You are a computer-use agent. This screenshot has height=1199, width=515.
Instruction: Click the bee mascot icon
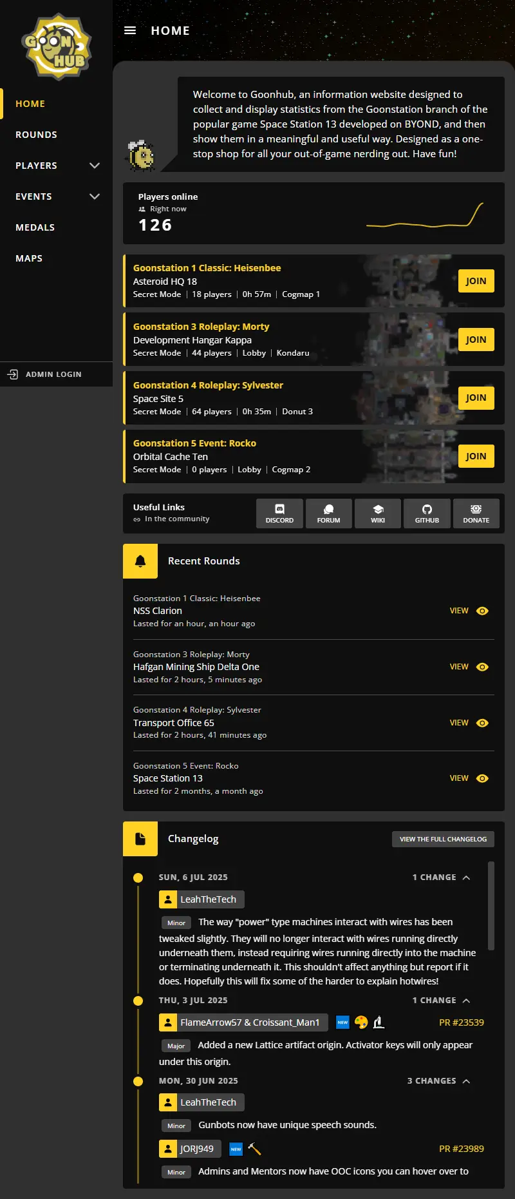pos(141,156)
